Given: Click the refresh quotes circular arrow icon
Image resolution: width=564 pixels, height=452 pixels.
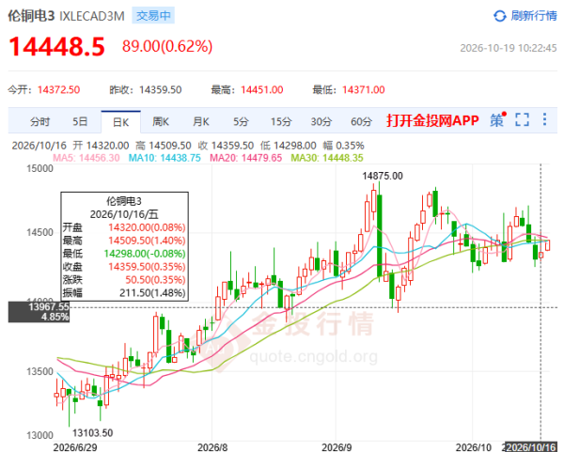Looking at the screenshot, I should coord(500,16).
